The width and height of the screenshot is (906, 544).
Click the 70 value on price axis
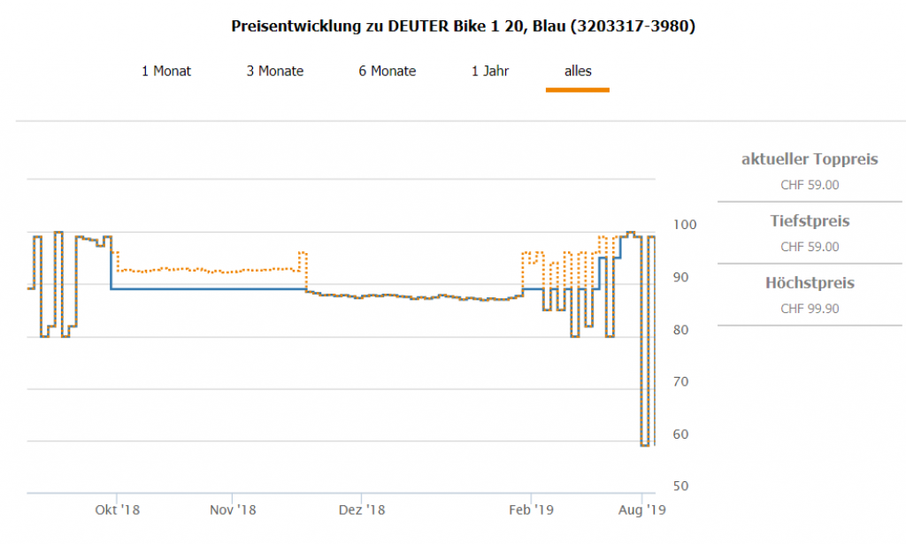(x=683, y=381)
